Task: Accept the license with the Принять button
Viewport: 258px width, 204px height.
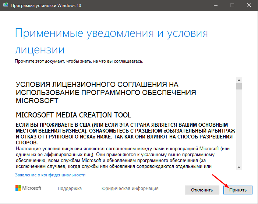Action: coord(238,190)
